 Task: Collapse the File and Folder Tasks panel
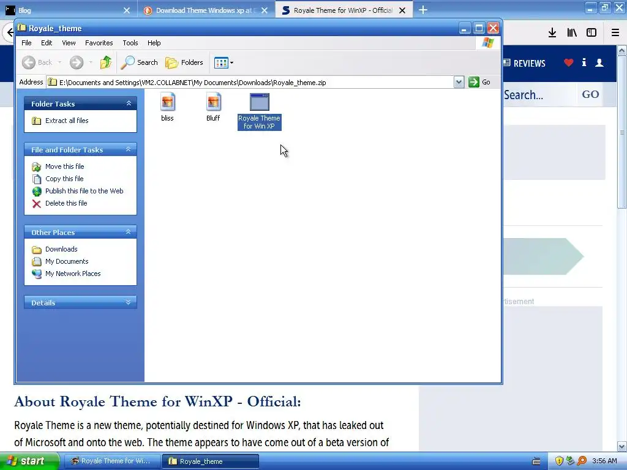click(x=129, y=149)
